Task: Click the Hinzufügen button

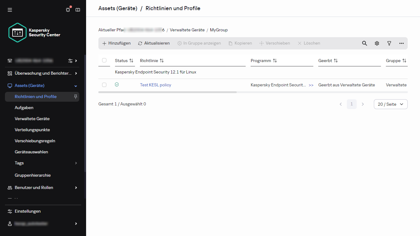Action: [x=117, y=43]
